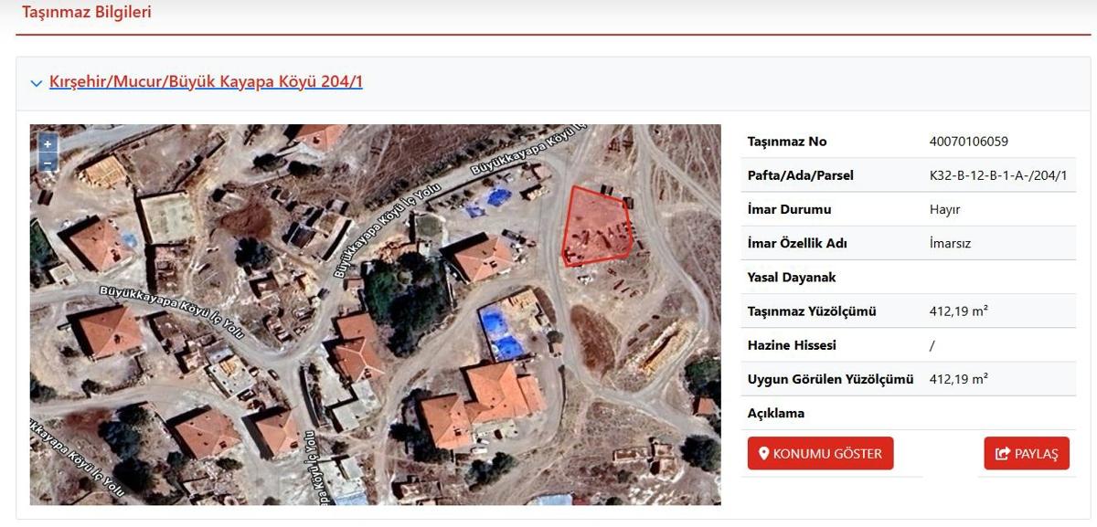The image size is (1097, 527).
Task: Click the Hazine Hissesi row label
Action: (792, 345)
